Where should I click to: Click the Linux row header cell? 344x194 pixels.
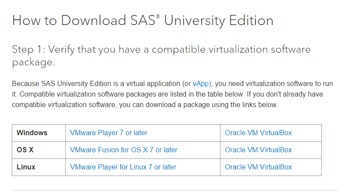tap(26, 167)
